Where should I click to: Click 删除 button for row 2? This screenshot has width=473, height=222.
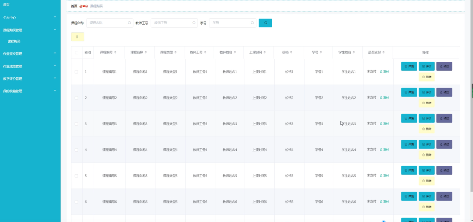[x=426, y=103]
